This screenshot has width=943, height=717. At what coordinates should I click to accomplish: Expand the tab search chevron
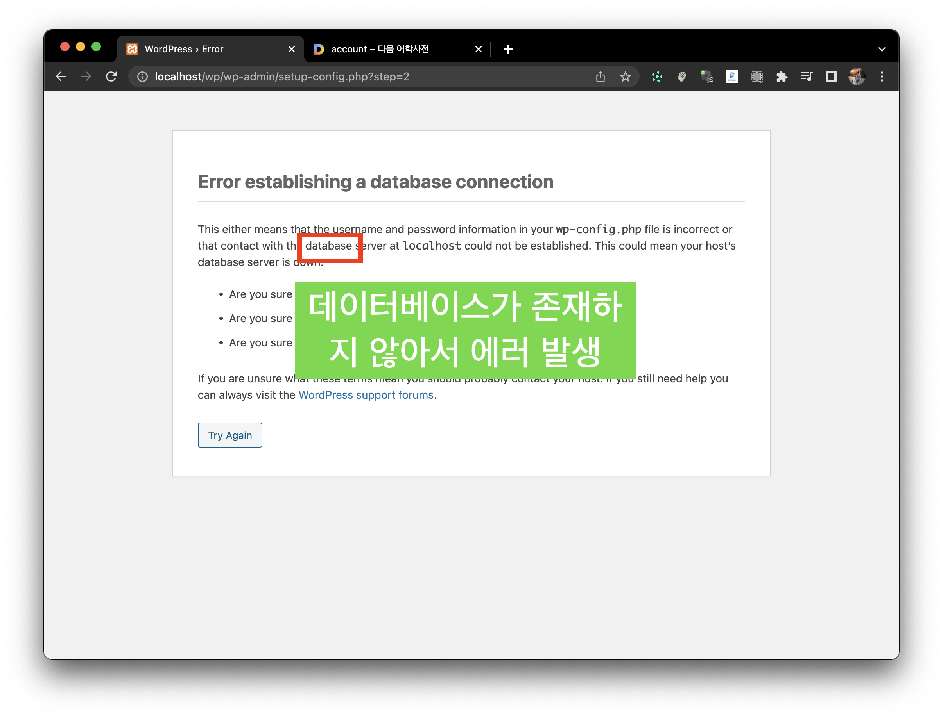882,50
